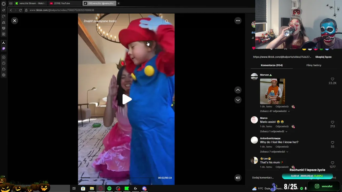Reply to Marco's comment via Odpowiedz

[282, 127]
